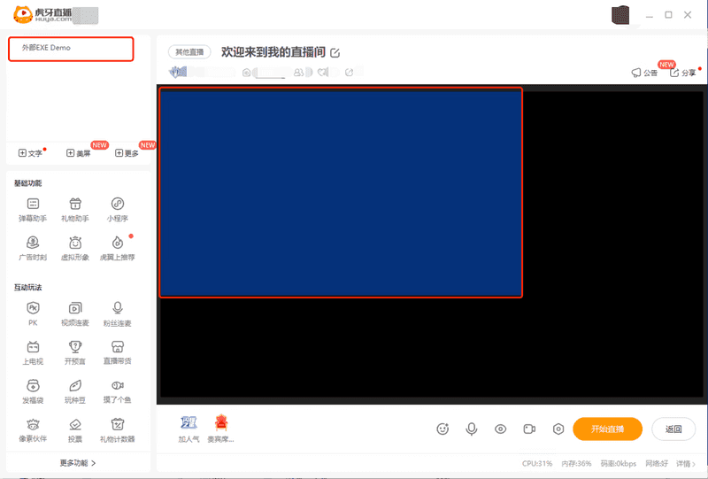
Task: Open the 公告 announcement button
Action: [644, 73]
